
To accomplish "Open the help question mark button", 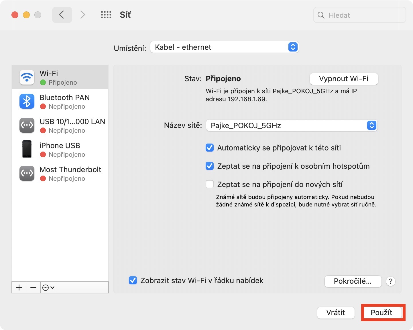I will 391,281.
